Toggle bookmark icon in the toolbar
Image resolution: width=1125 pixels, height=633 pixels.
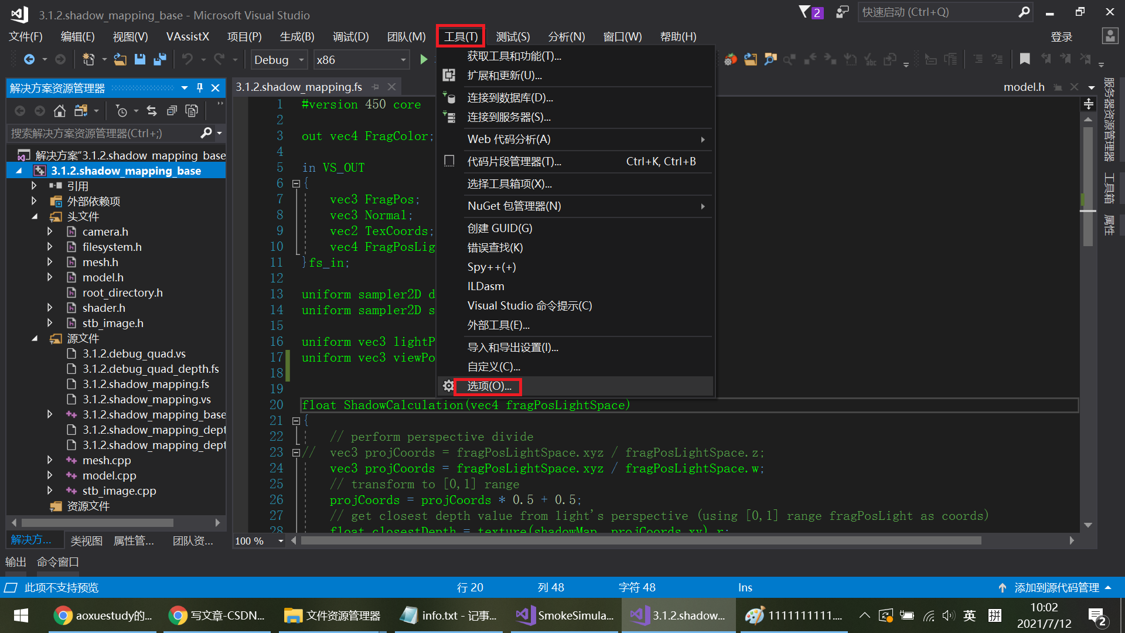pyautogui.click(x=1025, y=59)
